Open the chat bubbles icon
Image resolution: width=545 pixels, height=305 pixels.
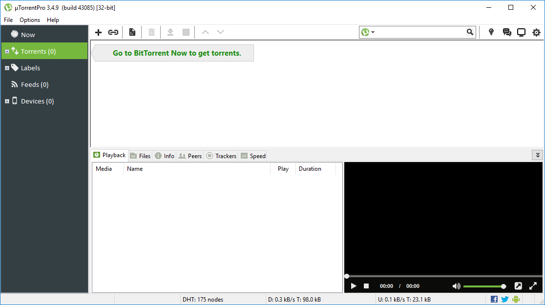(507, 32)
